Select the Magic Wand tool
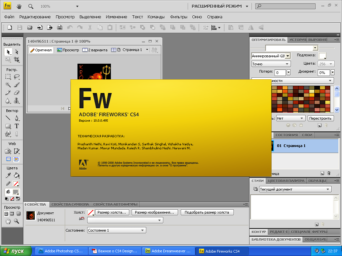The image size is (342, 256). pos(8,84)
